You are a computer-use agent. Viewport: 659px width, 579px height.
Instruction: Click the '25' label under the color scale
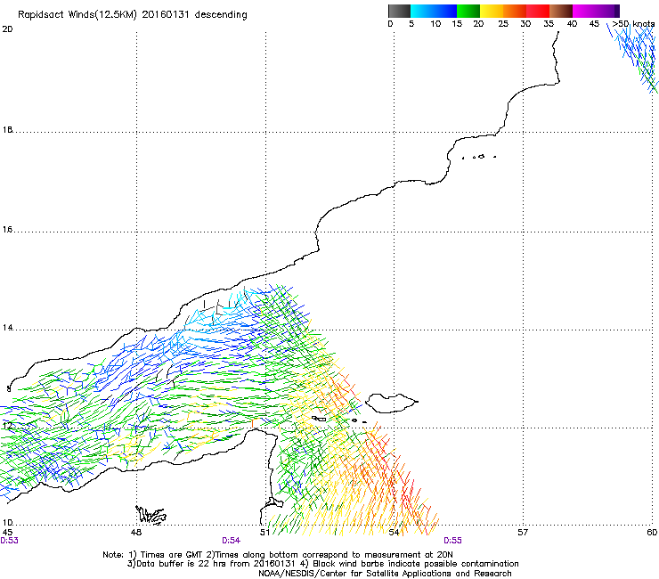[x=503, y=24]
